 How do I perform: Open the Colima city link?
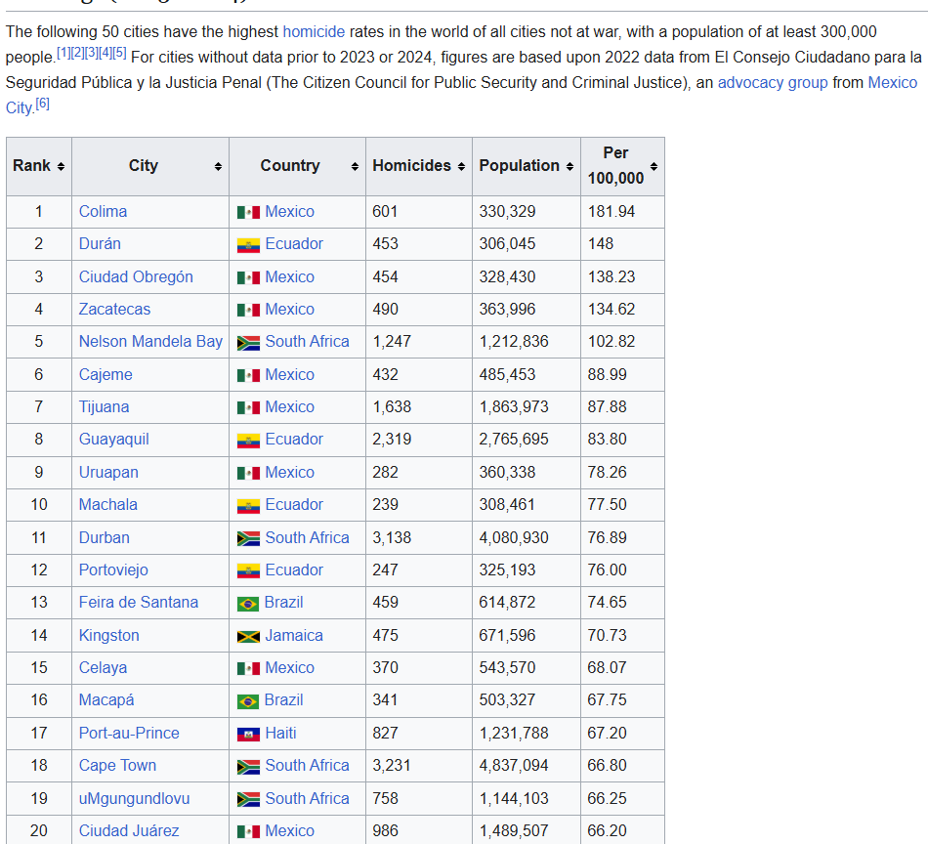click(103, 212)
